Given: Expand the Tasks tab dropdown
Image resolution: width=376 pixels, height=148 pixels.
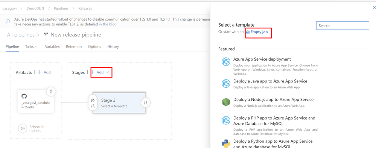Looking at the screenshot, I should 31,46.
